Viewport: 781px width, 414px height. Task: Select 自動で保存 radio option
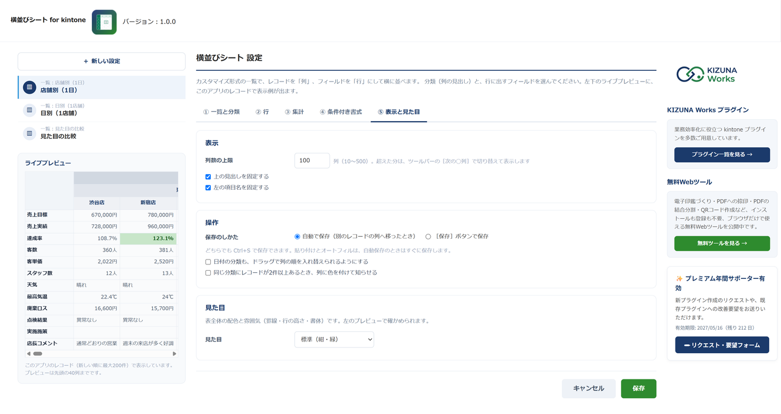point(297,237)
